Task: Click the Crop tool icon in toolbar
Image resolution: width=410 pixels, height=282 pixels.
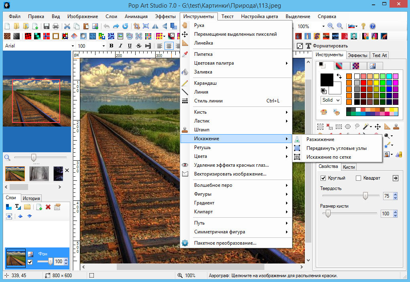Action: [x=136, y=27]
